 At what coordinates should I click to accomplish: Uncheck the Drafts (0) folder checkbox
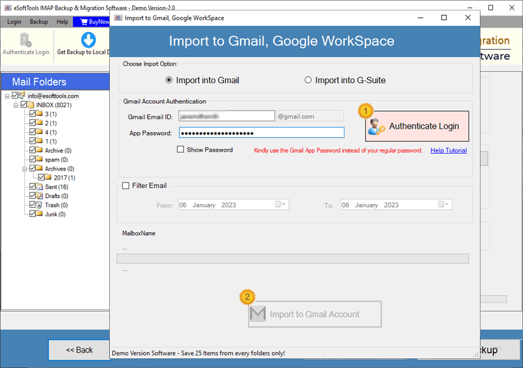pos(32,195)
